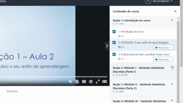Click the 5m duration of lecture 3
The height and width of the screenshot is (103, 183).
(121, 59)
